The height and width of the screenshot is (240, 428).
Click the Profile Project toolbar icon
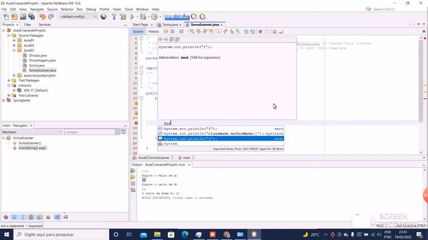154,17
